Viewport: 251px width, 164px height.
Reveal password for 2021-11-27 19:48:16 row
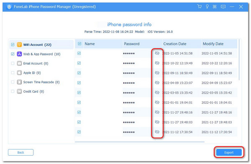coord(157,112)
